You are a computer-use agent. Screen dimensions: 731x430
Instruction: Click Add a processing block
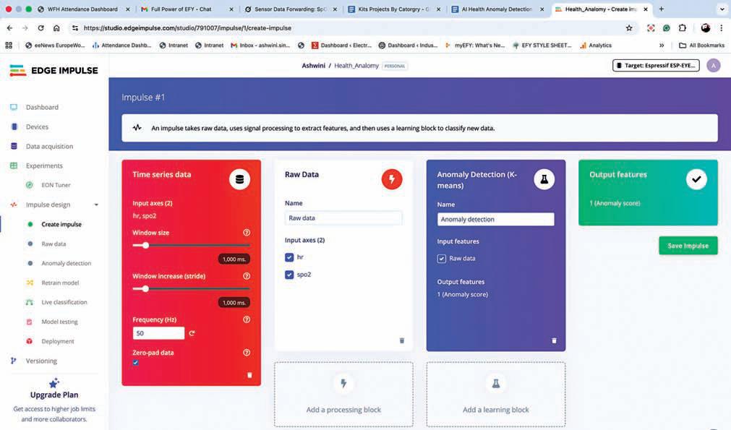(x=343, y=395)
